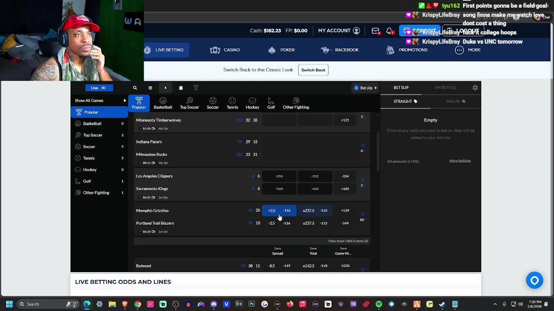Expand Show All Games arrow
The width and height of the screenshot is (554, 311).
[125, 101]
